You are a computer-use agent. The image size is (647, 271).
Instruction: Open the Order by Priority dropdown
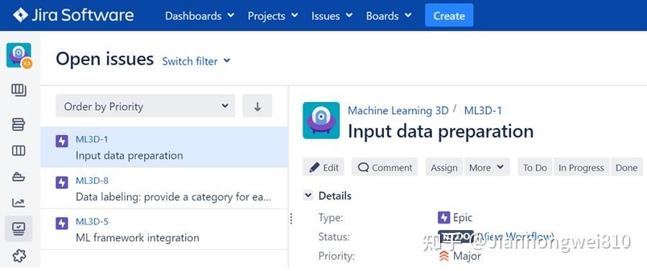145,106
